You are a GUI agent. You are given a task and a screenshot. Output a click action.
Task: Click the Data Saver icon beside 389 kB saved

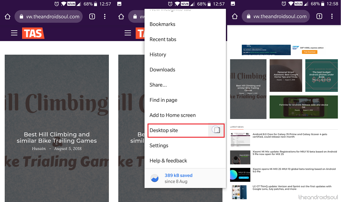155,178
